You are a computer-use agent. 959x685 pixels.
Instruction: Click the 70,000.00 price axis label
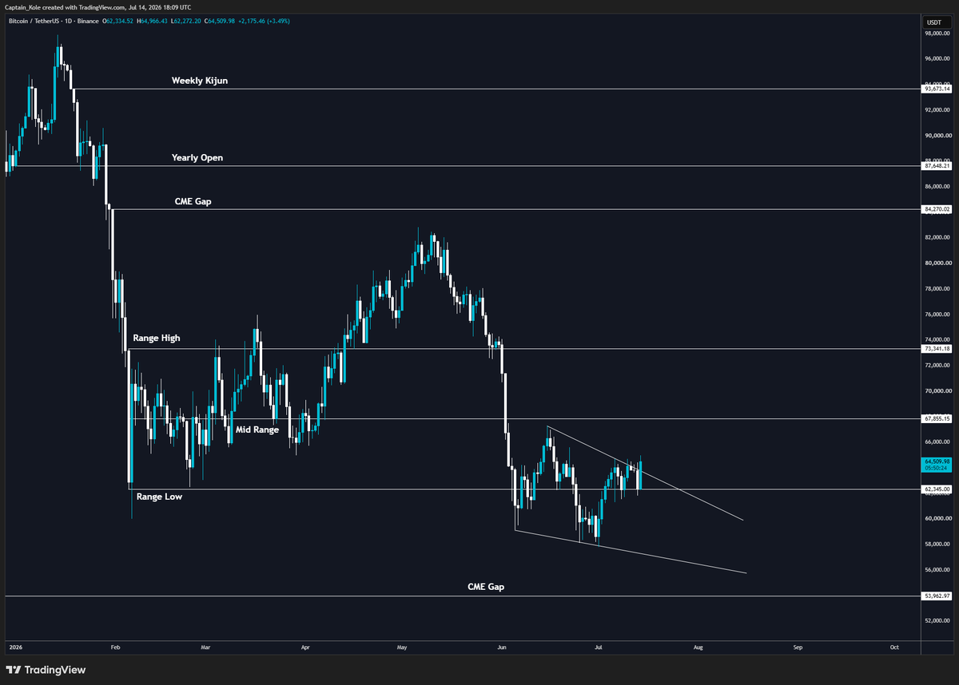point(937,391)
